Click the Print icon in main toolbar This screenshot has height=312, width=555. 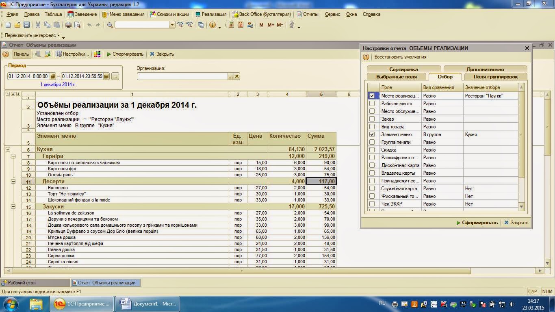pyautogui.click(x=68, y=25)
